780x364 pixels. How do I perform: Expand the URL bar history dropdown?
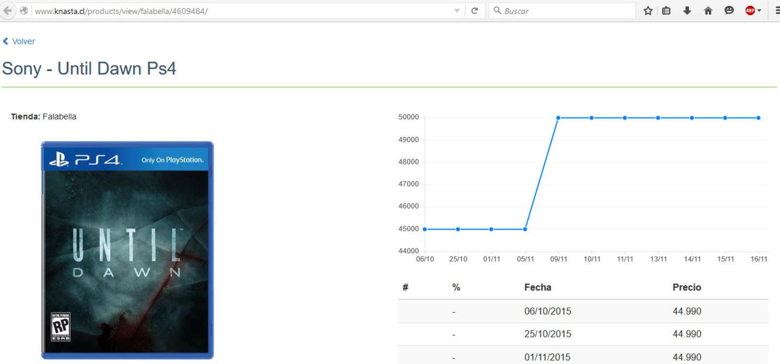457,11
